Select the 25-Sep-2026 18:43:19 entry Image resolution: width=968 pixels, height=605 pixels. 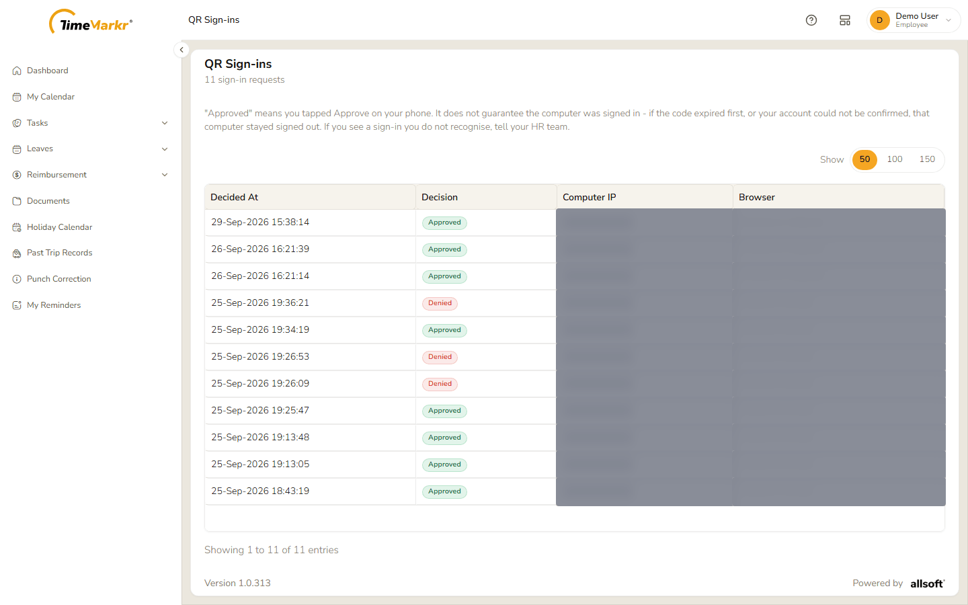575,491
